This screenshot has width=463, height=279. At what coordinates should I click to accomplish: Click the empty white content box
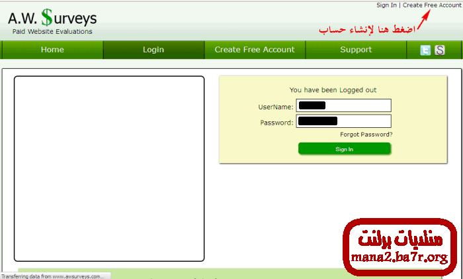click(x=109, y=168)
